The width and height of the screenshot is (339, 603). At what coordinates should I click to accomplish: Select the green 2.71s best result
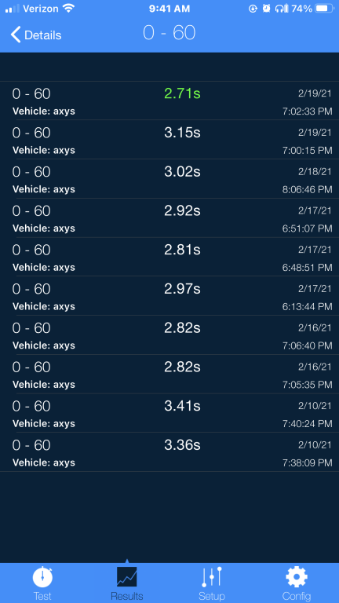(169, 100)
